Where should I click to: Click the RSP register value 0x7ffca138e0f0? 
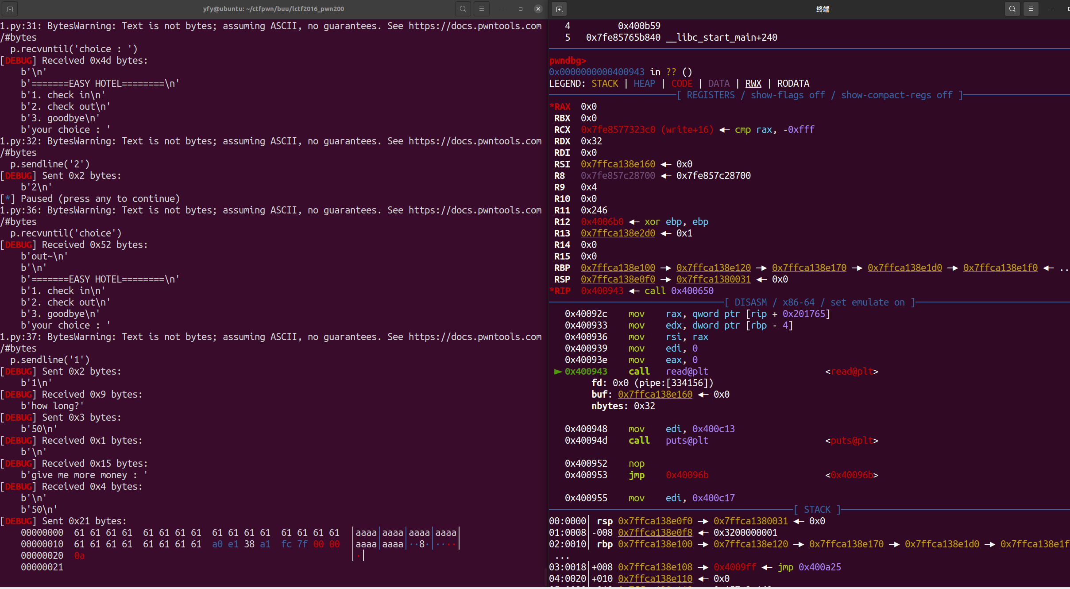[x=618, y=279]
